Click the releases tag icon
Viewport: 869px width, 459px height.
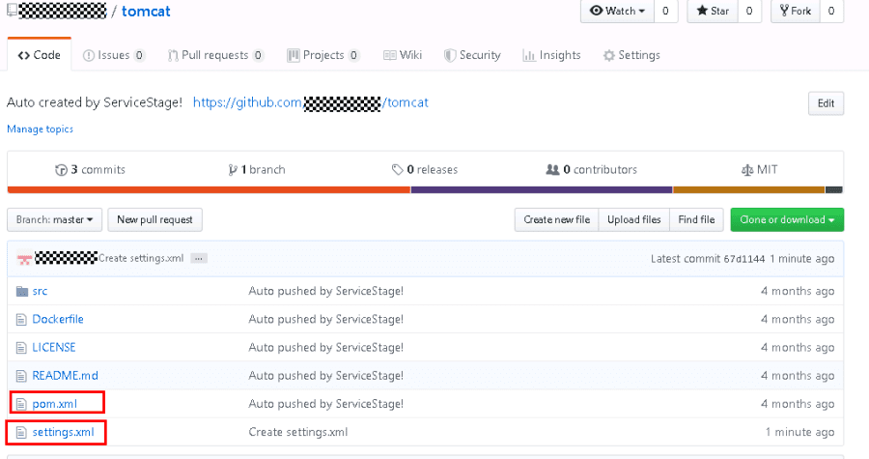point(398,170)
